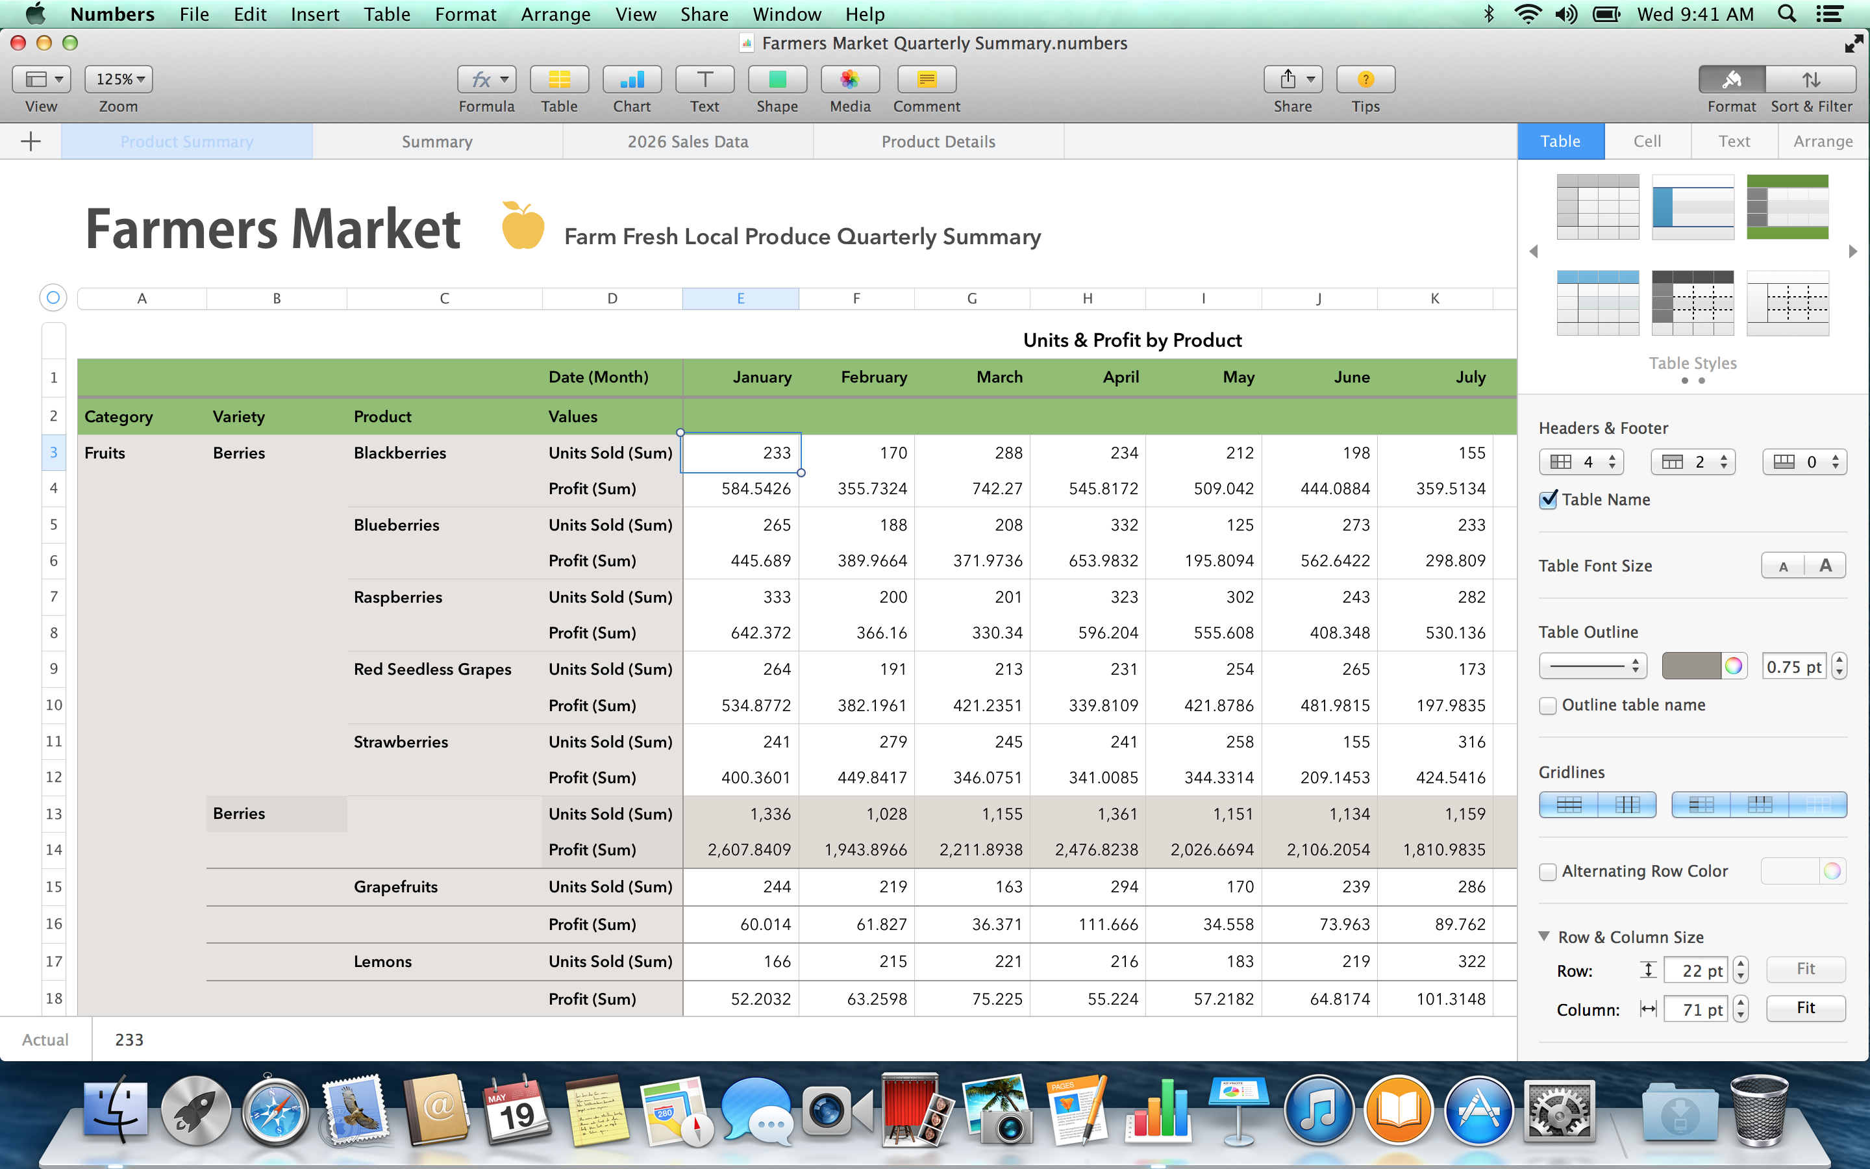Launch Numbers from the Dock

coord(1159,1113)
